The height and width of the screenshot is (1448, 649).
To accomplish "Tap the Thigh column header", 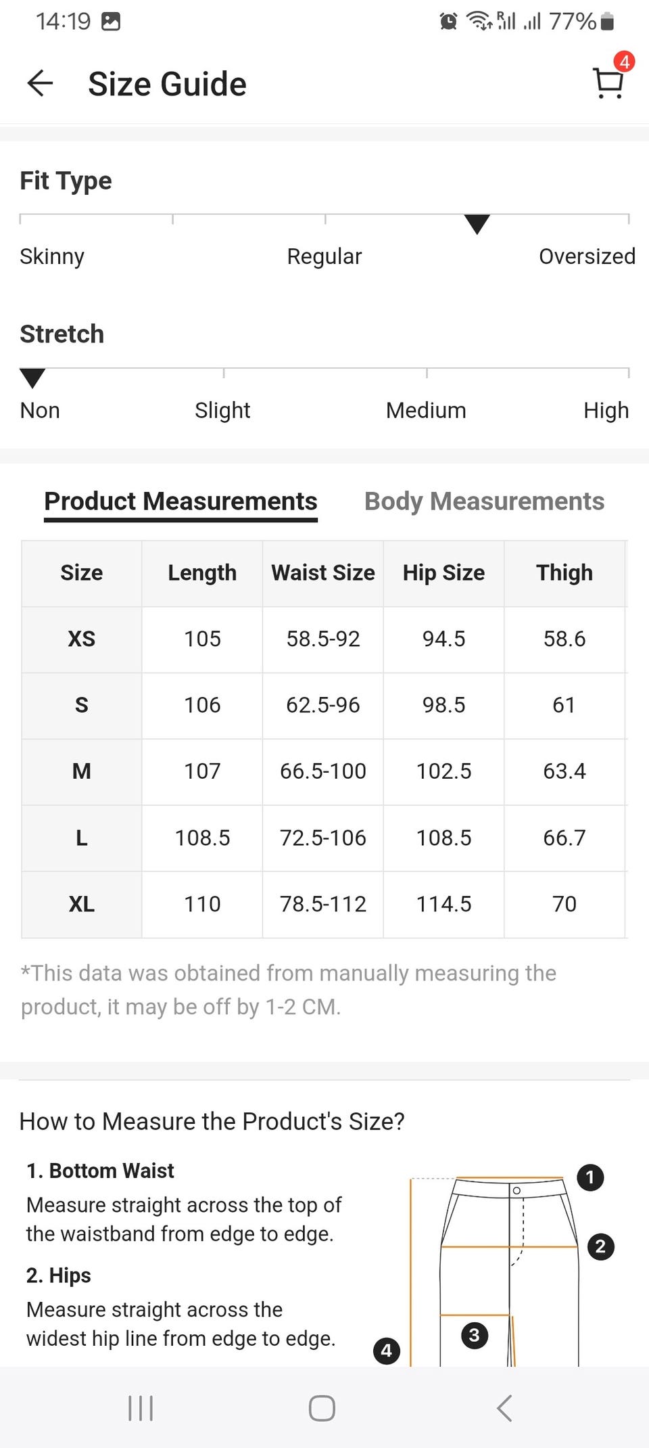I will [564, 573].
